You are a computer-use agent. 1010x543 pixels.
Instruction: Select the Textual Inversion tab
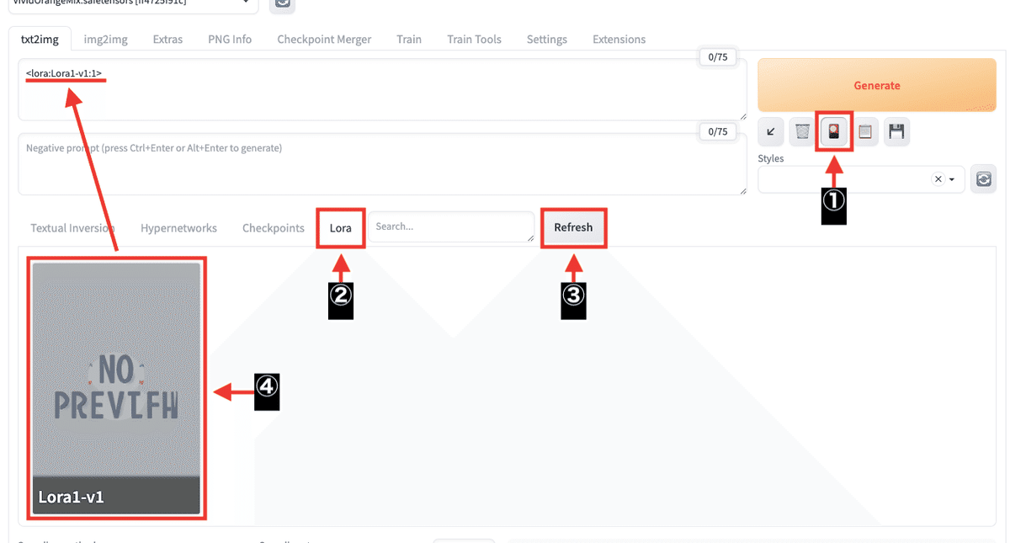coord(72,227)
